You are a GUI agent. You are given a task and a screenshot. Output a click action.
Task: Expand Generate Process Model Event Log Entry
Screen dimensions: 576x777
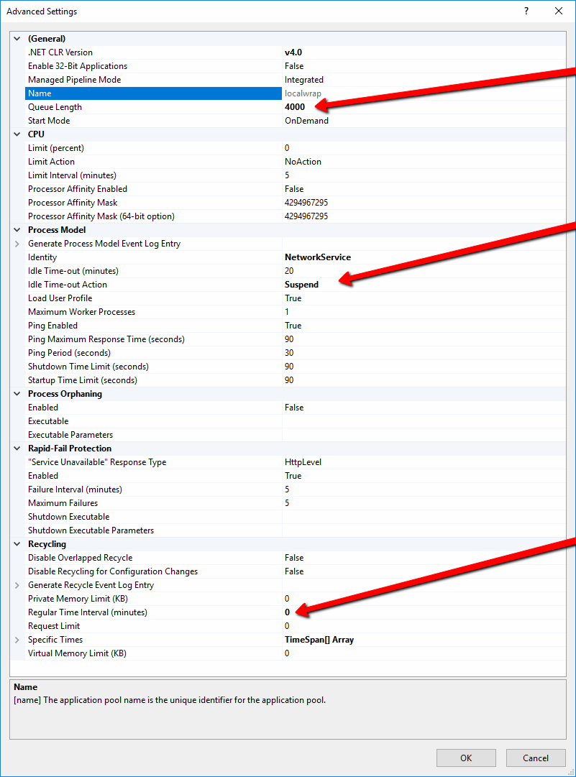(17, 244)
